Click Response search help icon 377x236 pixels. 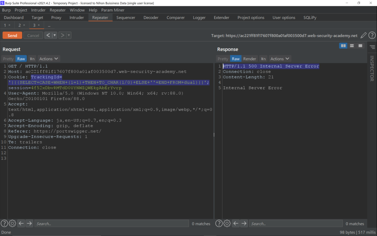219,223
